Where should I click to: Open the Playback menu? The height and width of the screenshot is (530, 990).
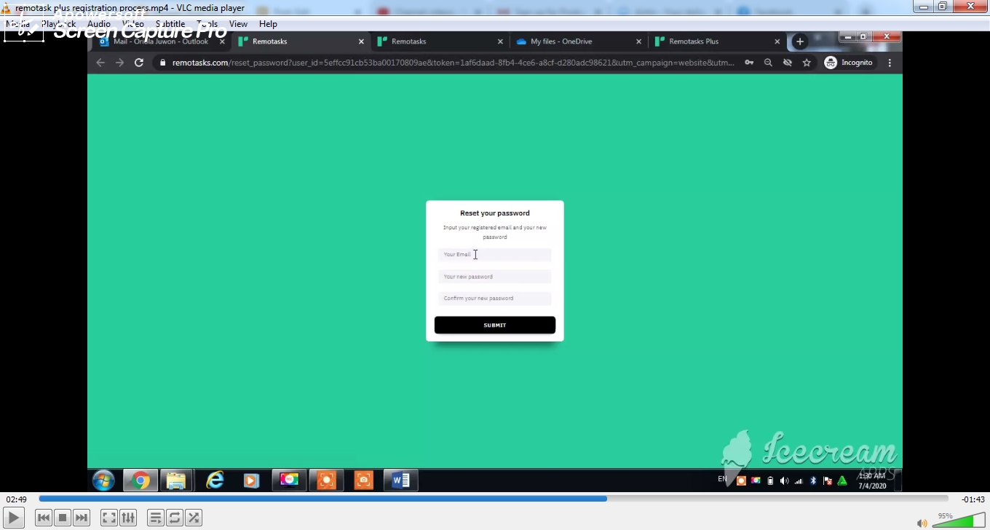point(58,23)
